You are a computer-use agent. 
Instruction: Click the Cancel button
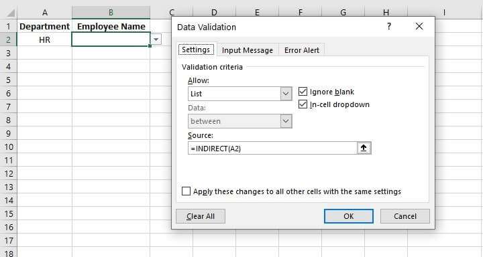click(405, 216)
